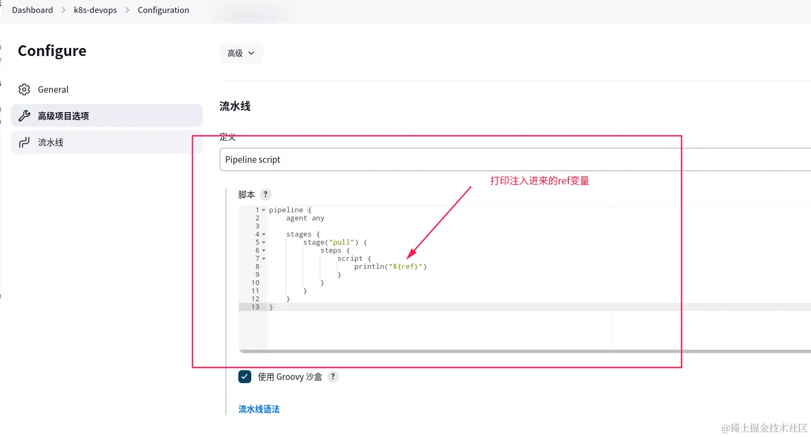The height and width of the screenshot is (437, 811).
Task: Select 高级项目选项 in the sidebar
Action: (x=107, y=116)
